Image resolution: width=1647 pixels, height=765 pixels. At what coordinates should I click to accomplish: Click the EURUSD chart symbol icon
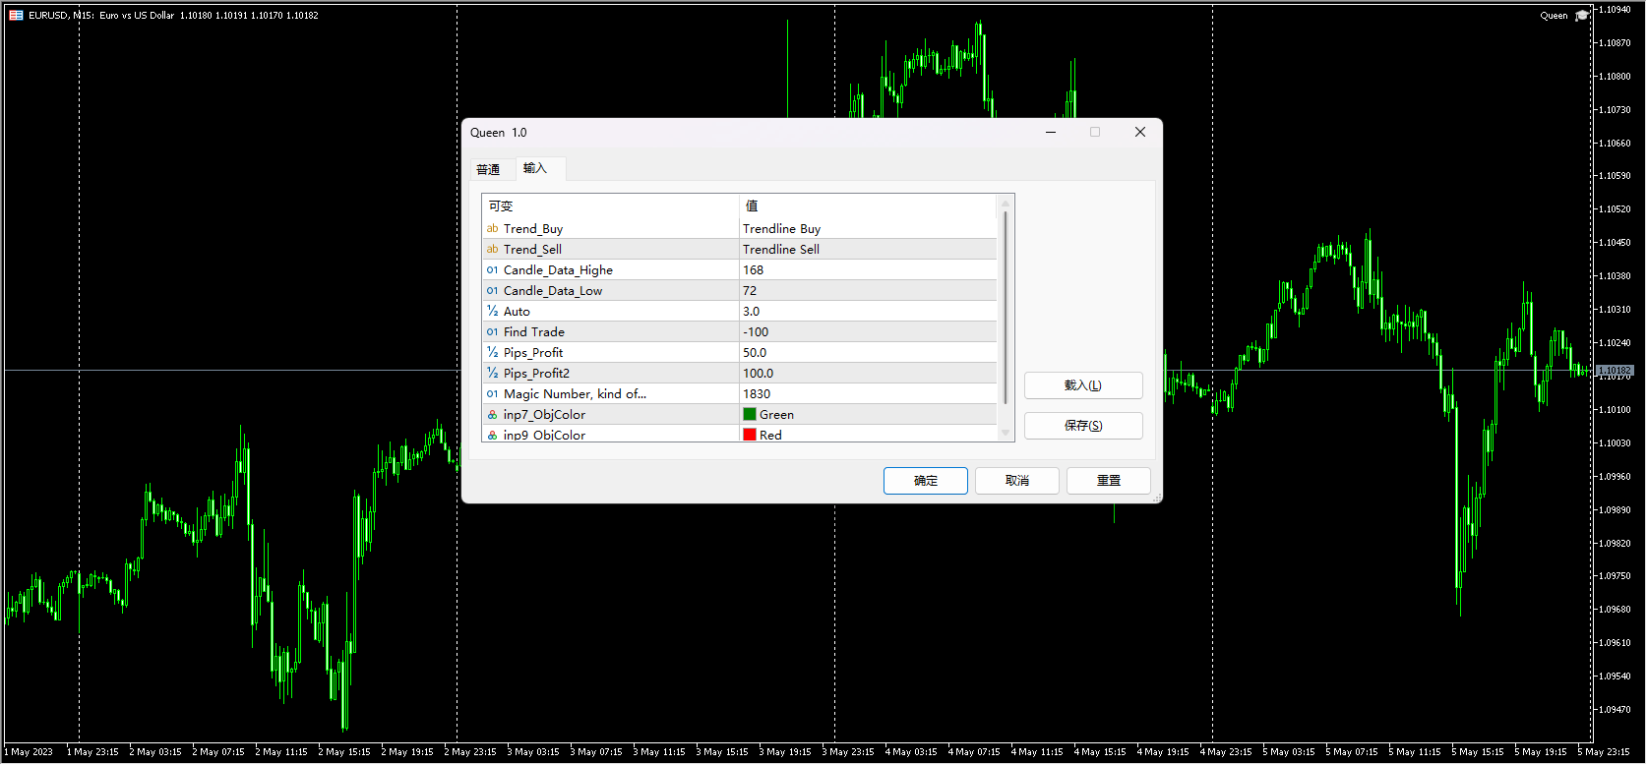pyautogui.click(x=16, y=16)
